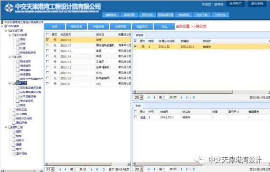Screen dimensions: 270x172
Task: Check the ZK6.1.15 row checkbox
Action: [47, 51]
